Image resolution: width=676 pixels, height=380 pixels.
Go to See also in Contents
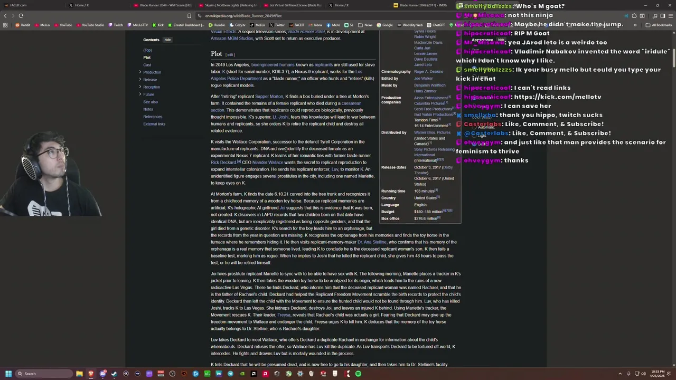151,102
